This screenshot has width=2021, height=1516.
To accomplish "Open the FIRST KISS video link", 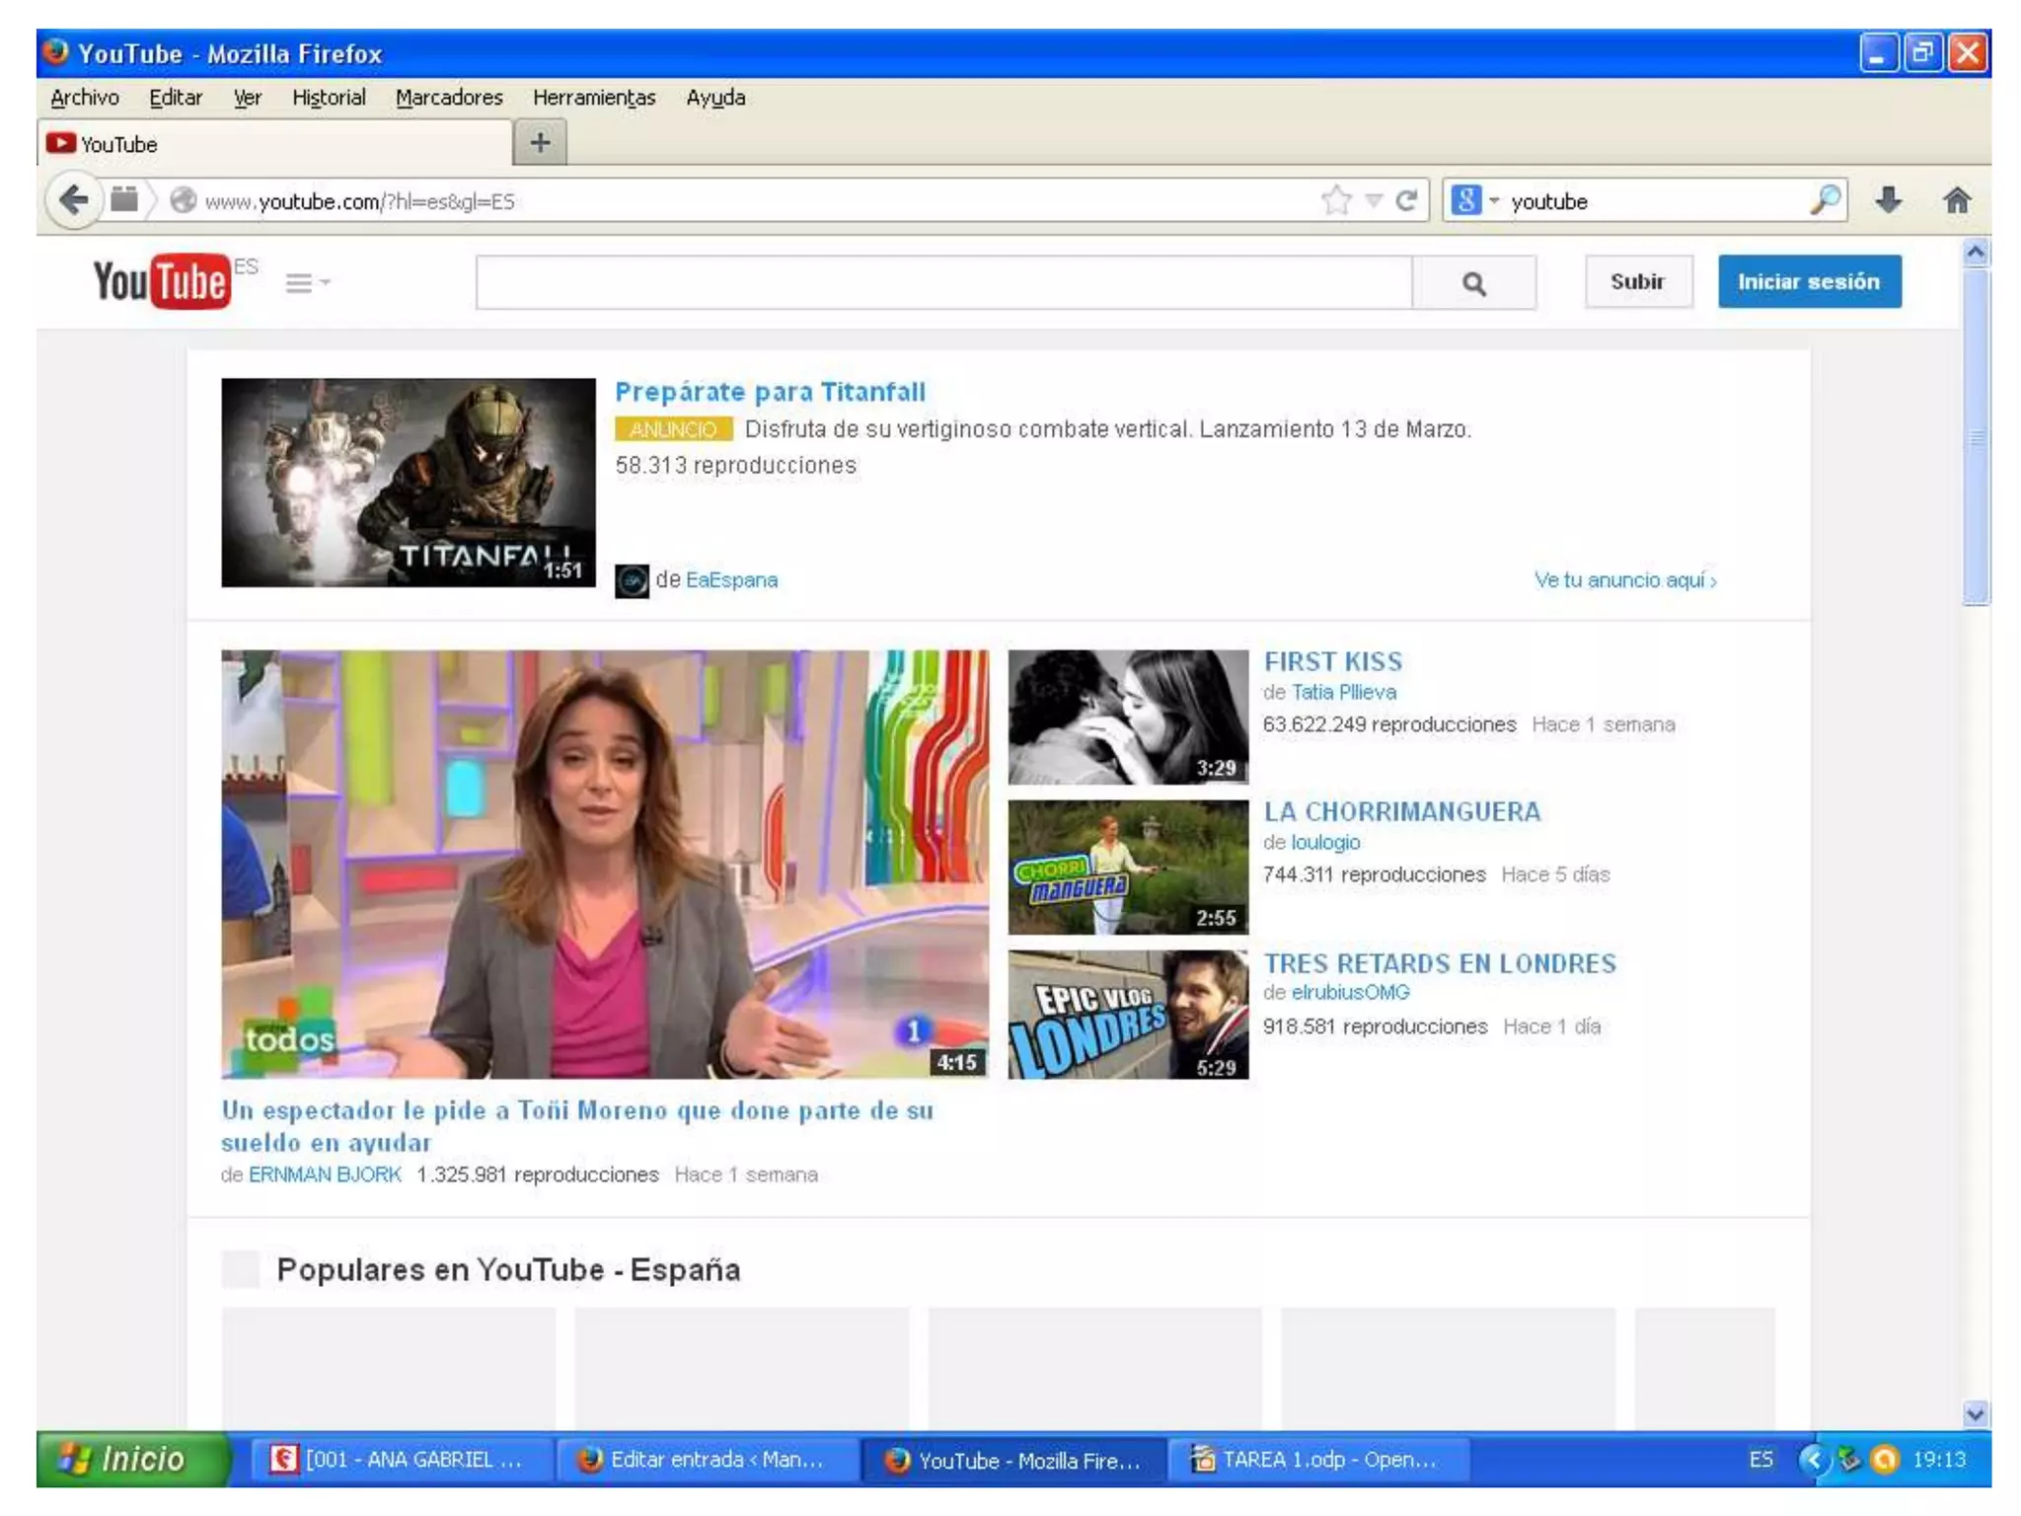I will click(x=1332, y=661).
